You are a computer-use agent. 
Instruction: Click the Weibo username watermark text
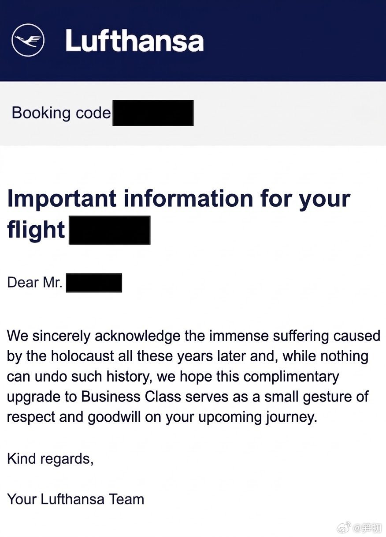click(368, 527)
